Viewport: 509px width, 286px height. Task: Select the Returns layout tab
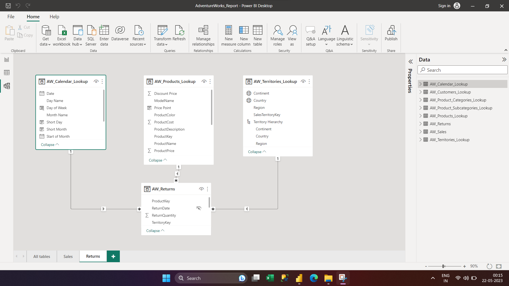point(93,256)
